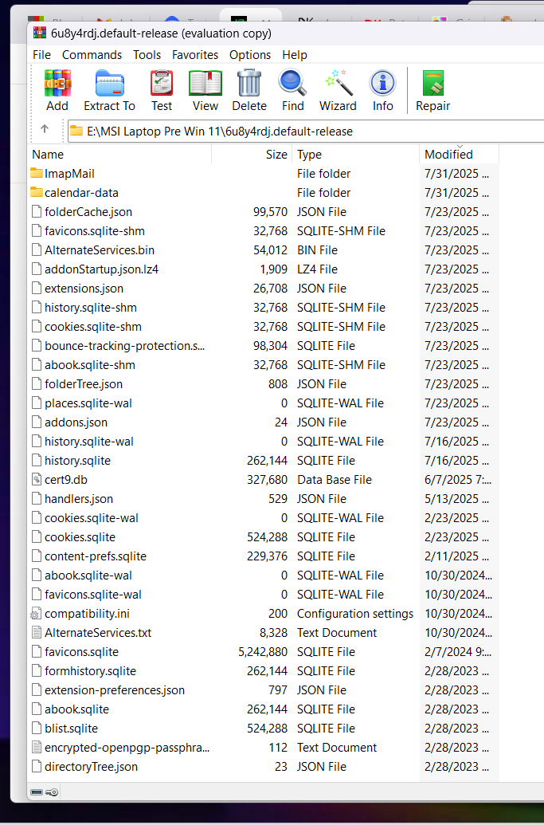544x825 pixels.
Task: Select the ImapMail folder row
Action: pos(264,173)
